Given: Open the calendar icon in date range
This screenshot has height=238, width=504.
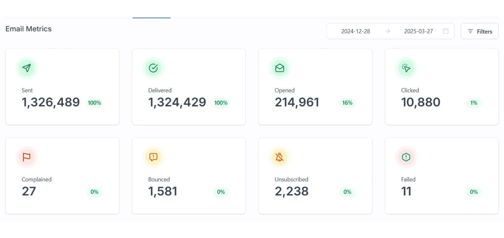Looking at the screenshot, I should [x=446, y=31].
